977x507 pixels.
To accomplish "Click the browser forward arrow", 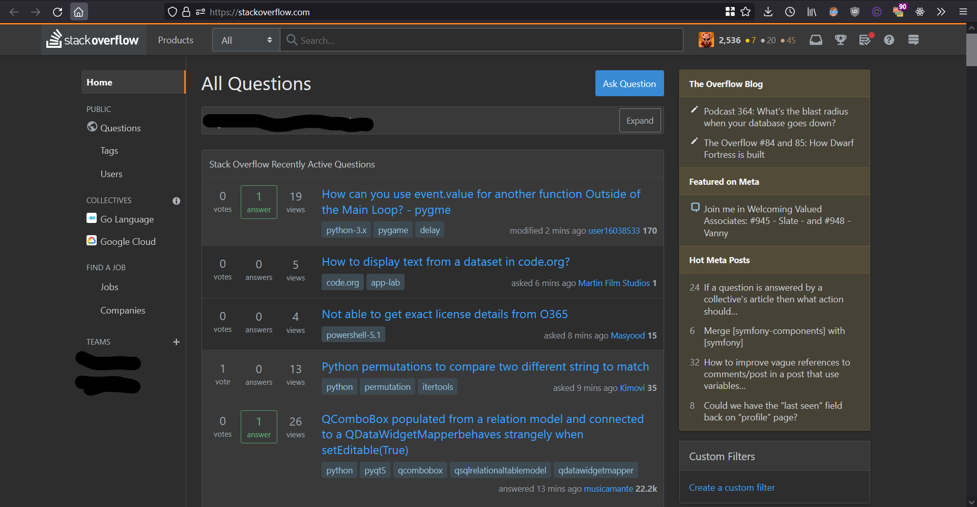I will click(36, 12).
